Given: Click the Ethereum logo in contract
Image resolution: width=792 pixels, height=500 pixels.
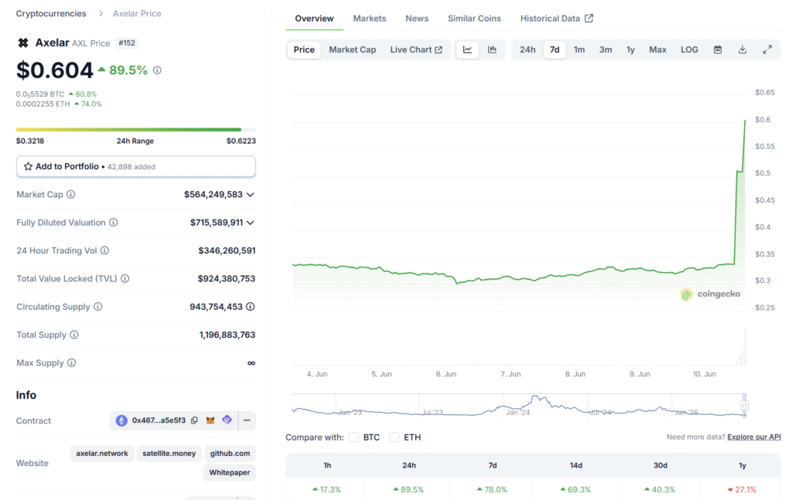Looking at the screenshot, I should click(121, 420).
